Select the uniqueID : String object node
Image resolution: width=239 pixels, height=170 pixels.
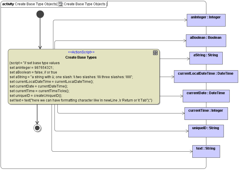[206, 131]
